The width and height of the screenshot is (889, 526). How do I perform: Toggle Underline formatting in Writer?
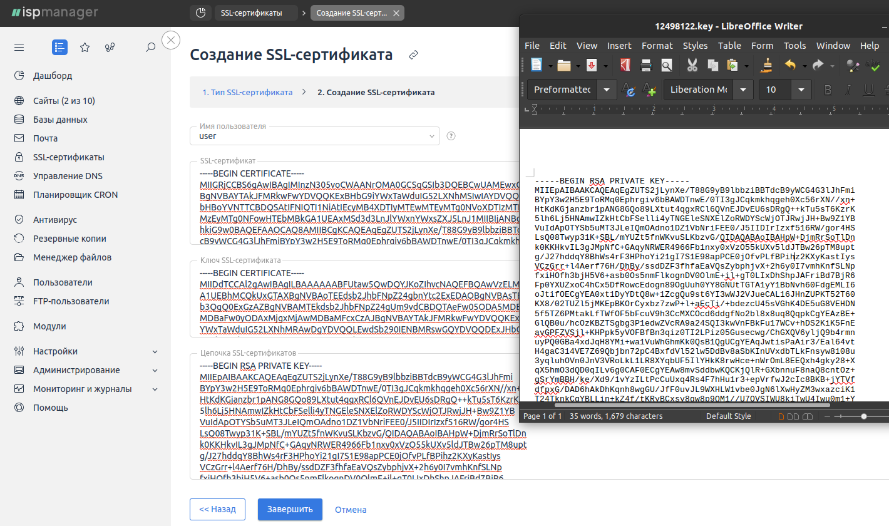coord(869,90)
